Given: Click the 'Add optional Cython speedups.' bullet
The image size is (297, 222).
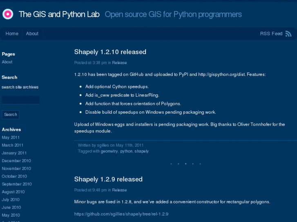Looking at the screenshot, I should coord(117,87).
